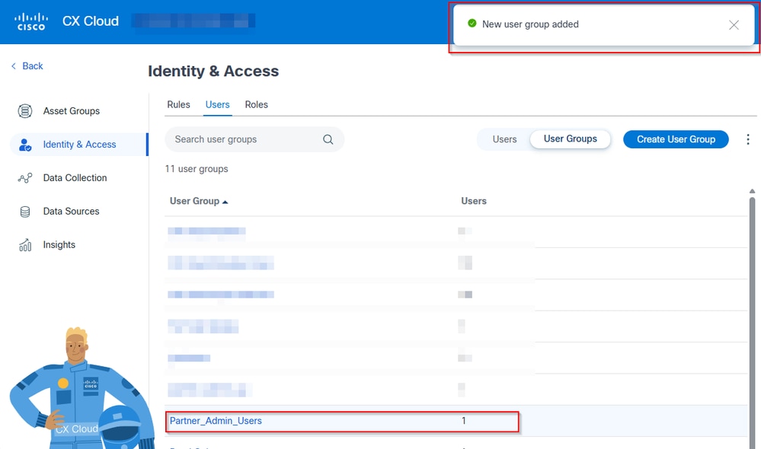Open Data Collection section
761x449 pixels.
75,178
